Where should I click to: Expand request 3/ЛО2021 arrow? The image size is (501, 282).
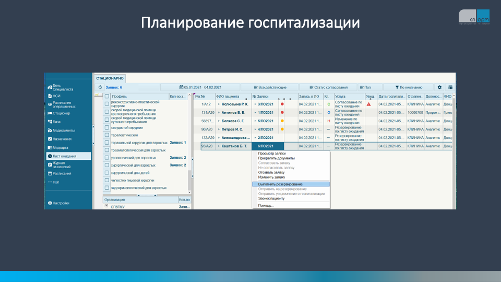point(255,104)
